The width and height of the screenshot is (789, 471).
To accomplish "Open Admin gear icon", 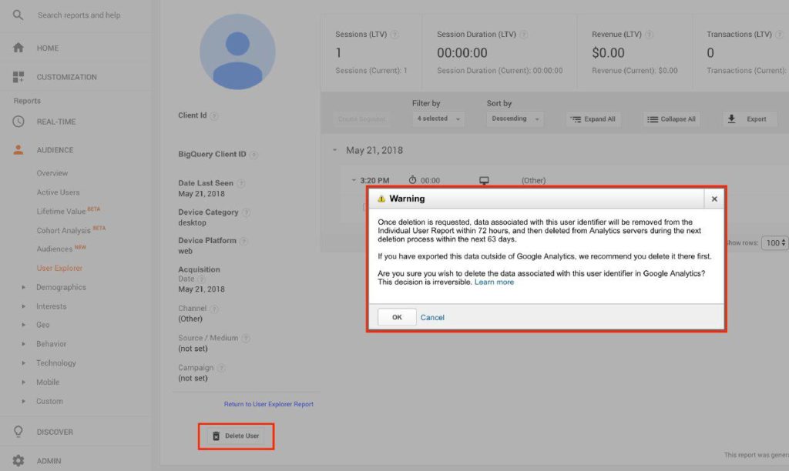I will pyautogui.click(x=18, y=461).
